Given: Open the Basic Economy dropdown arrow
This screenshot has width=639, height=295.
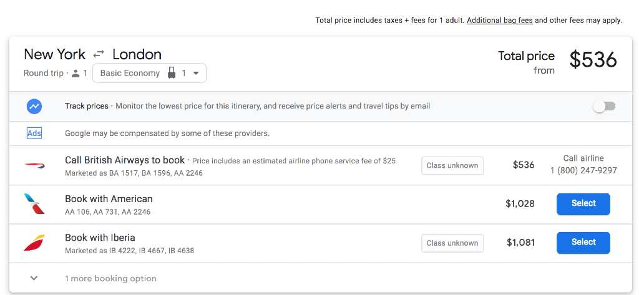Looking at the screenshot, I should pyautogui.click(x=195, y=74).
